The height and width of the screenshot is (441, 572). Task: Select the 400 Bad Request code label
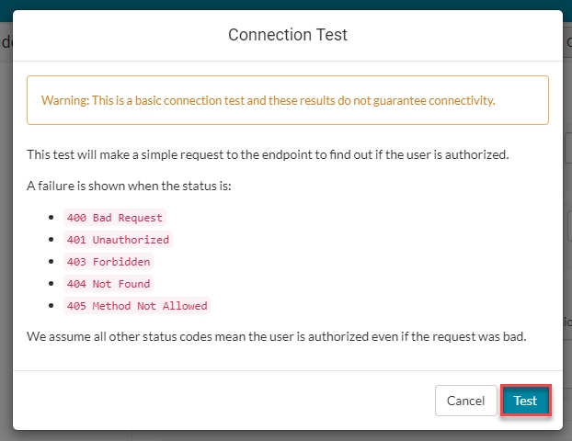coord(114,218)
